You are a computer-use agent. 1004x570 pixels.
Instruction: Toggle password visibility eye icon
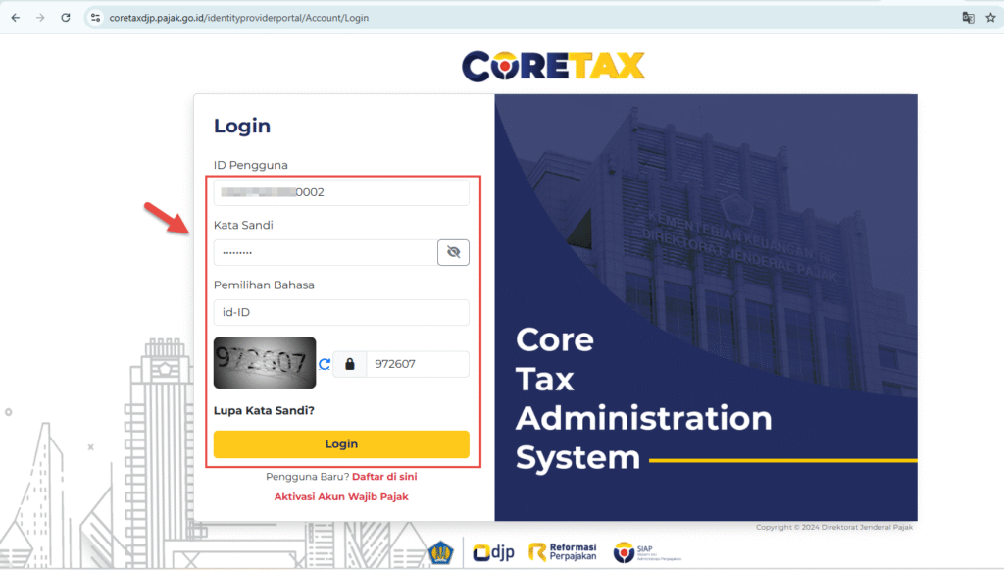click(453, 252)
